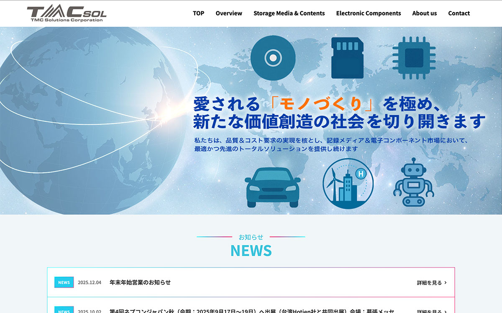Open the Overview menu item
Viewport: 502px width, 313px height.
tap(229, 13)
